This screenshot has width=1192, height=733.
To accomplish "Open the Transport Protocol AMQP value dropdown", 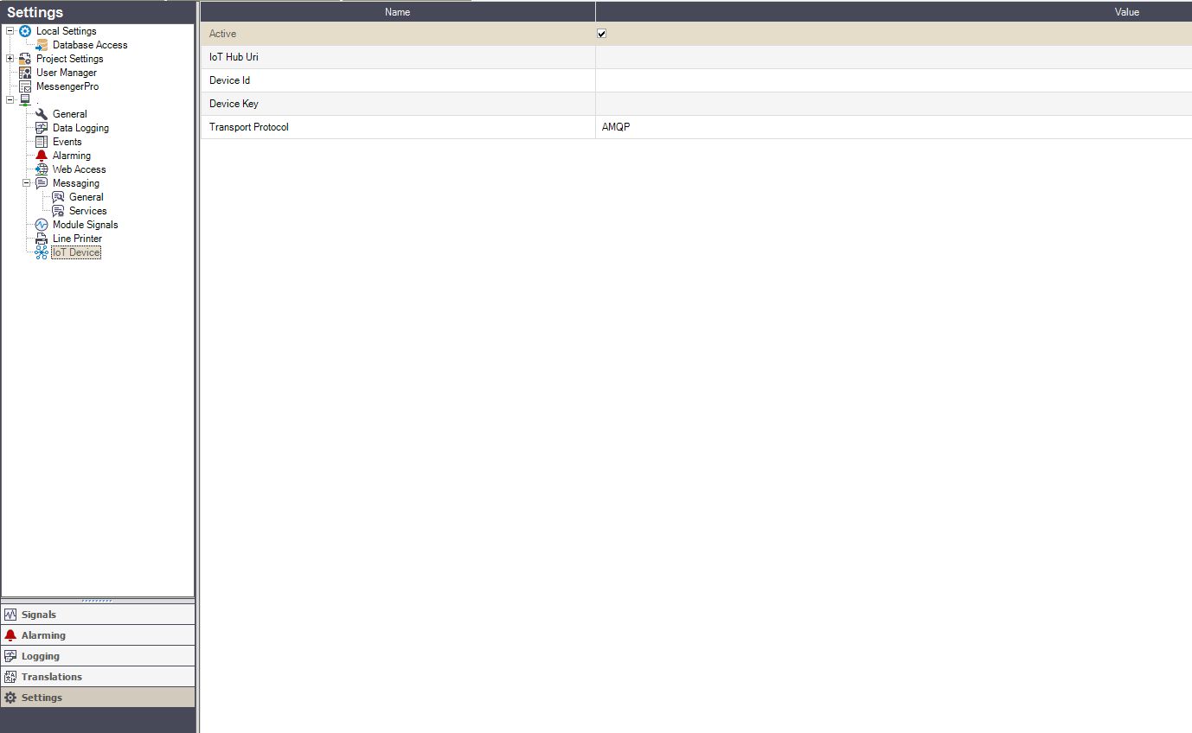I will point(894,127).
